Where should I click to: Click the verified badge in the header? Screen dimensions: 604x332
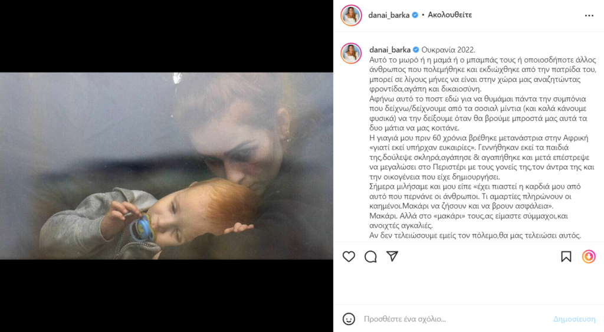click(x=415, y=15)
